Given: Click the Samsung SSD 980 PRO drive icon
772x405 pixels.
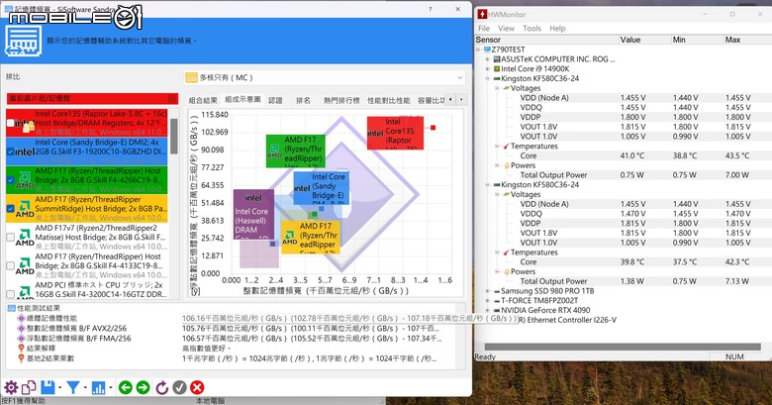Looking at the screenshot, I should [x=497, y=291].
